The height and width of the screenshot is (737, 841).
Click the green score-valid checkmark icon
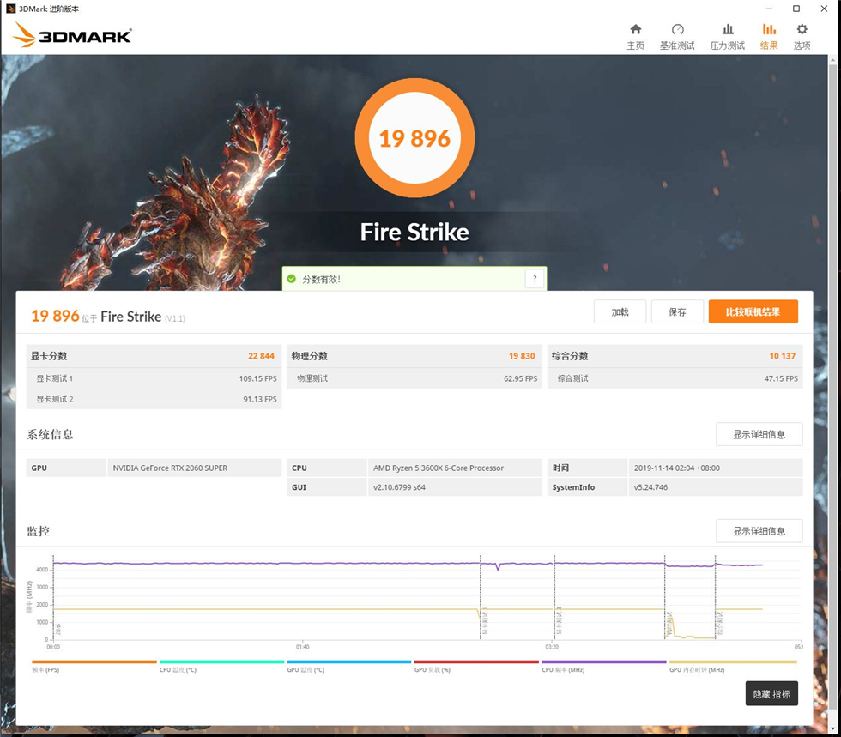[292, 279]
